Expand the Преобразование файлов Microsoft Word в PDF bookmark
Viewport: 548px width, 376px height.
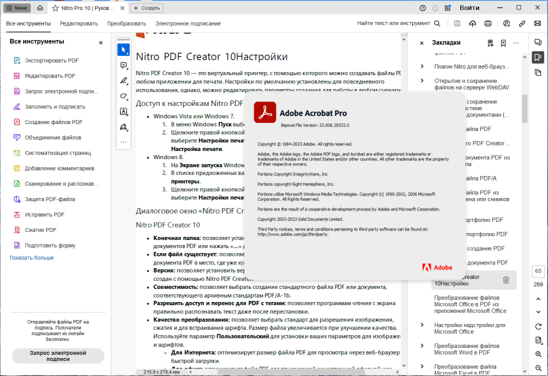(x=422, y=346)
